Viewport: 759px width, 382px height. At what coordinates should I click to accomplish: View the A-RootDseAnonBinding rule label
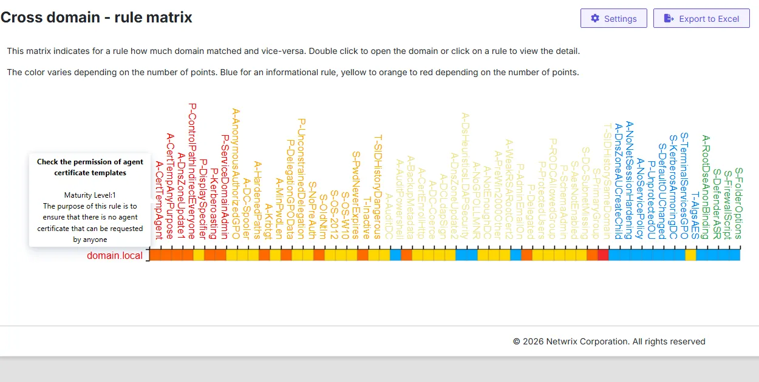pos(706,187)
